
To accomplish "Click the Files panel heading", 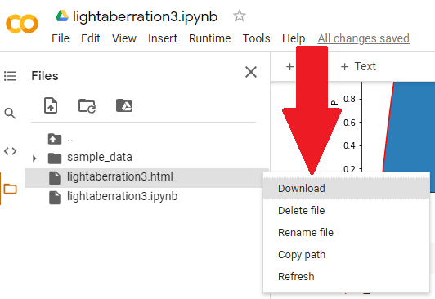I will [45, 76].
